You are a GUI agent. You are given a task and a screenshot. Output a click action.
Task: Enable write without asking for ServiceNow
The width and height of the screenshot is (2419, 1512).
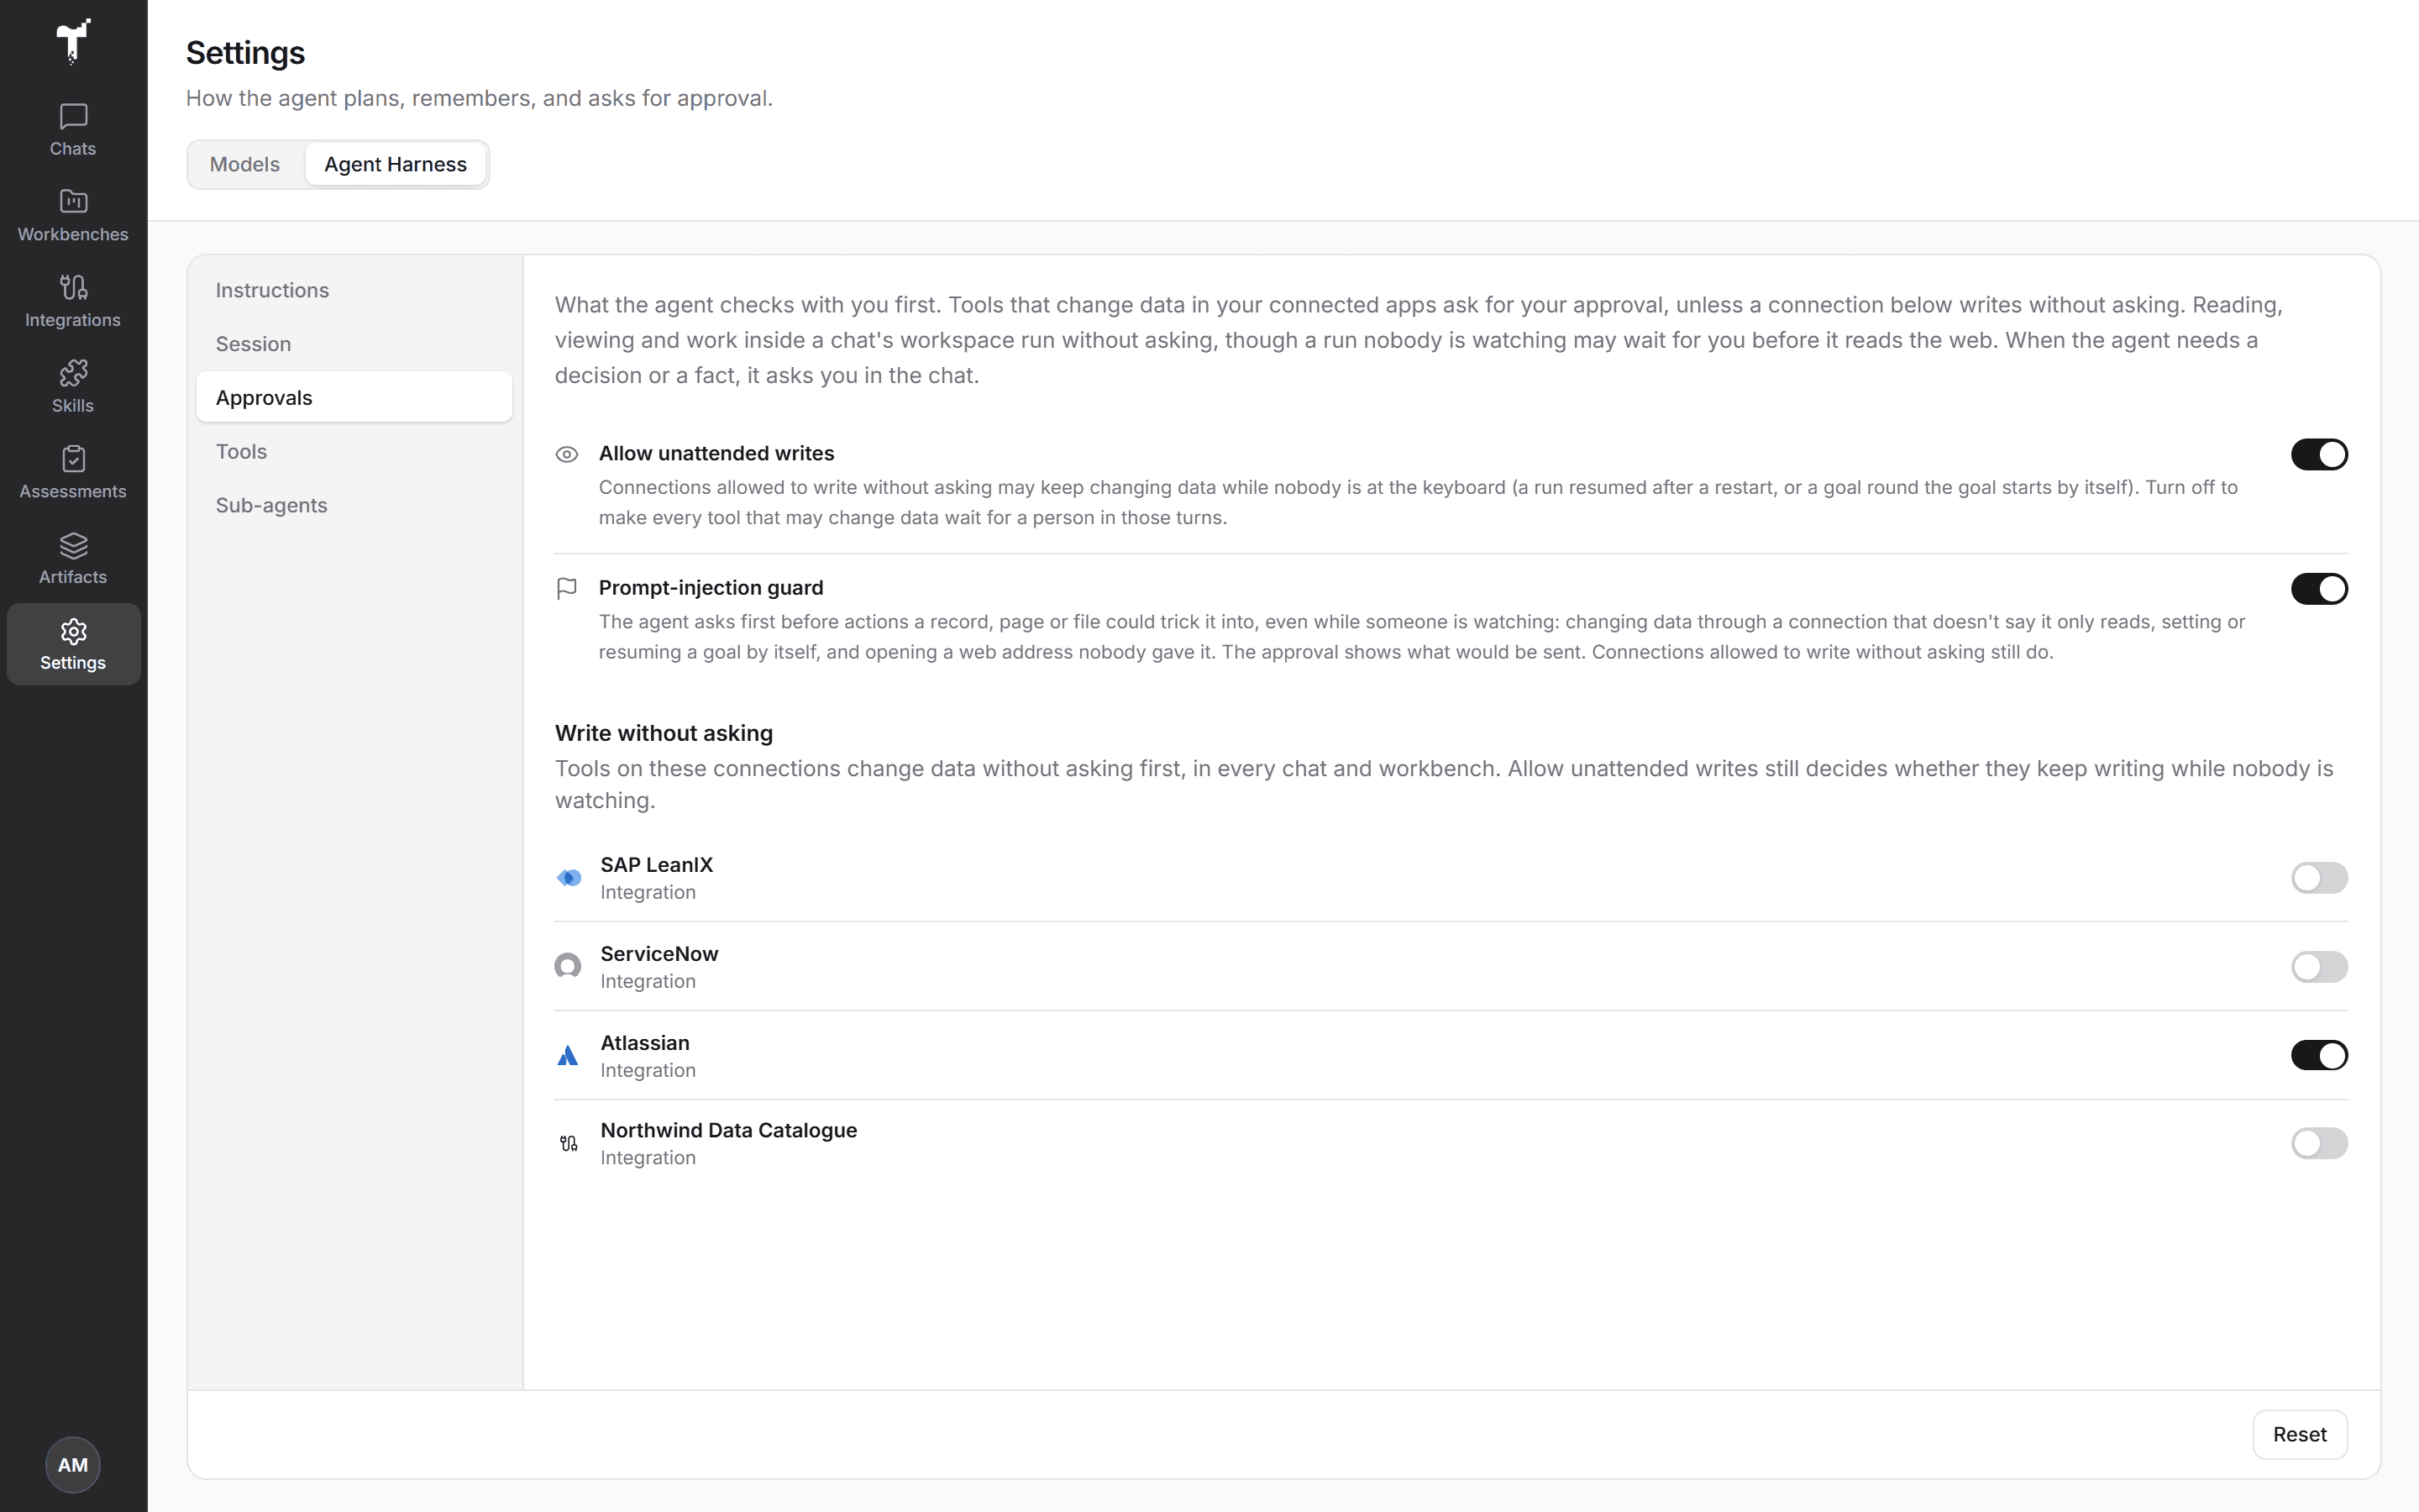2319,967
